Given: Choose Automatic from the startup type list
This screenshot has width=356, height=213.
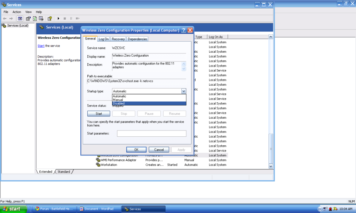Looking at the screenshot, I should [x=149, y=96].
